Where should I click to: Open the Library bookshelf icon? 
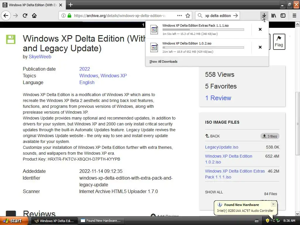tap(274, 16)
